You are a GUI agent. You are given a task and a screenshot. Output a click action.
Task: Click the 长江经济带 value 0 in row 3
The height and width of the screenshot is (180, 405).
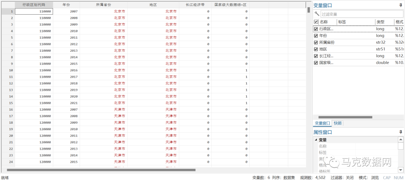[x=195, y=24]
